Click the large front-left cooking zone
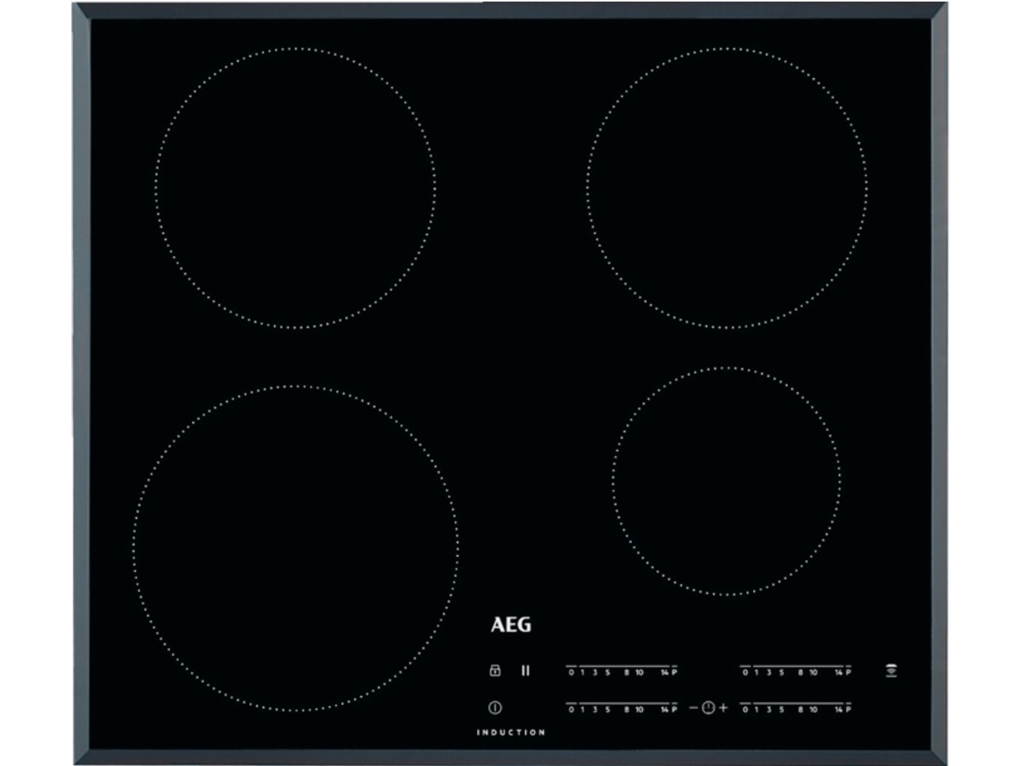 [295, 548]
